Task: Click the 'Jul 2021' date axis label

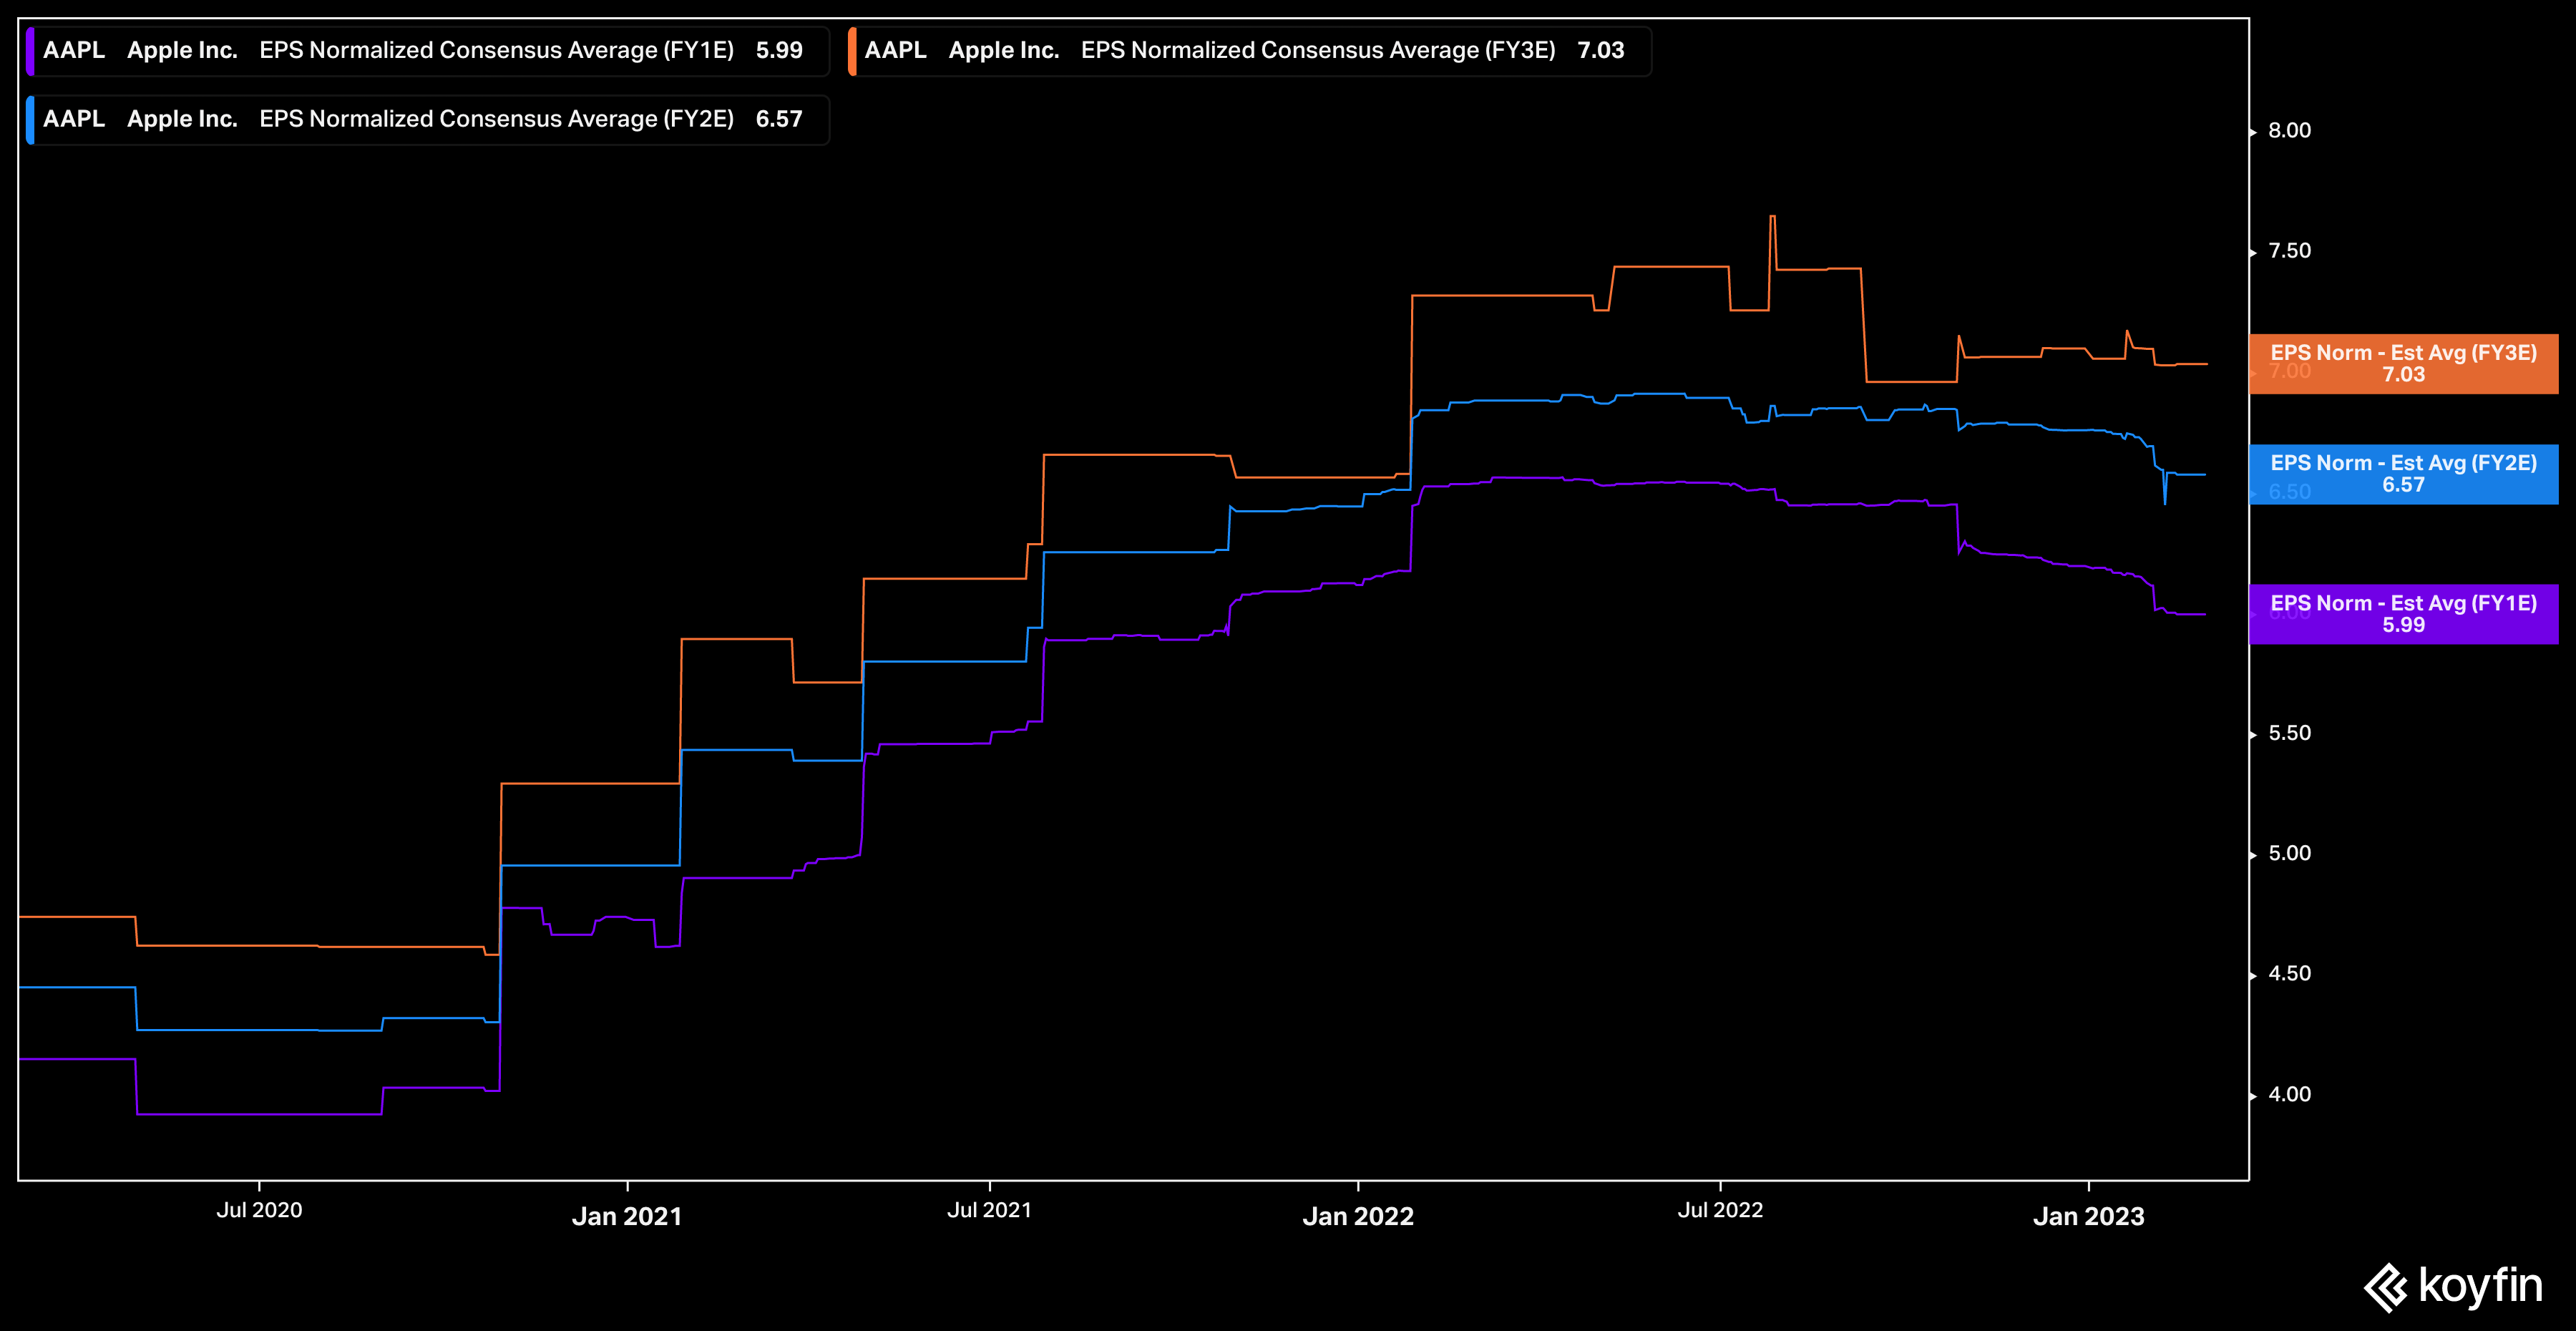Action: coord(989,1210)
